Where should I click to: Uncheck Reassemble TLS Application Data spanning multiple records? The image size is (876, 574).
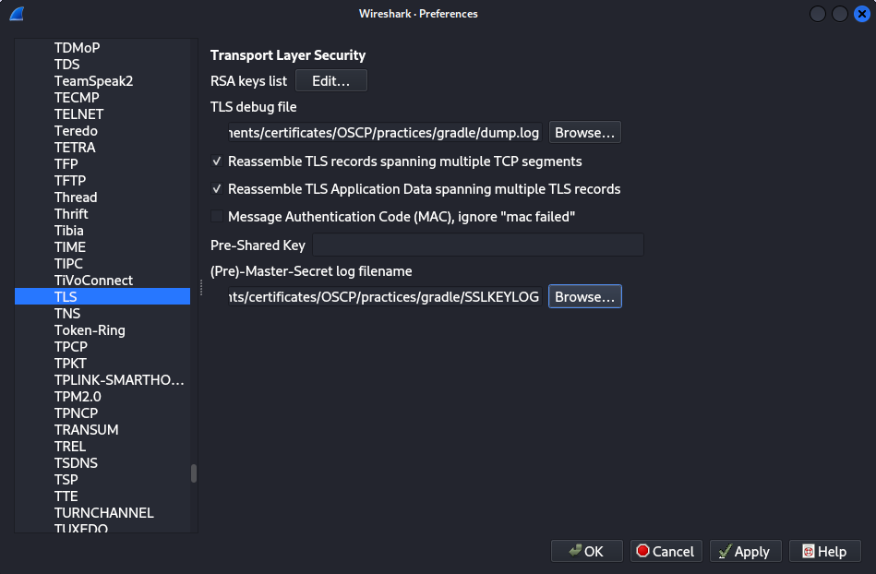216,189
